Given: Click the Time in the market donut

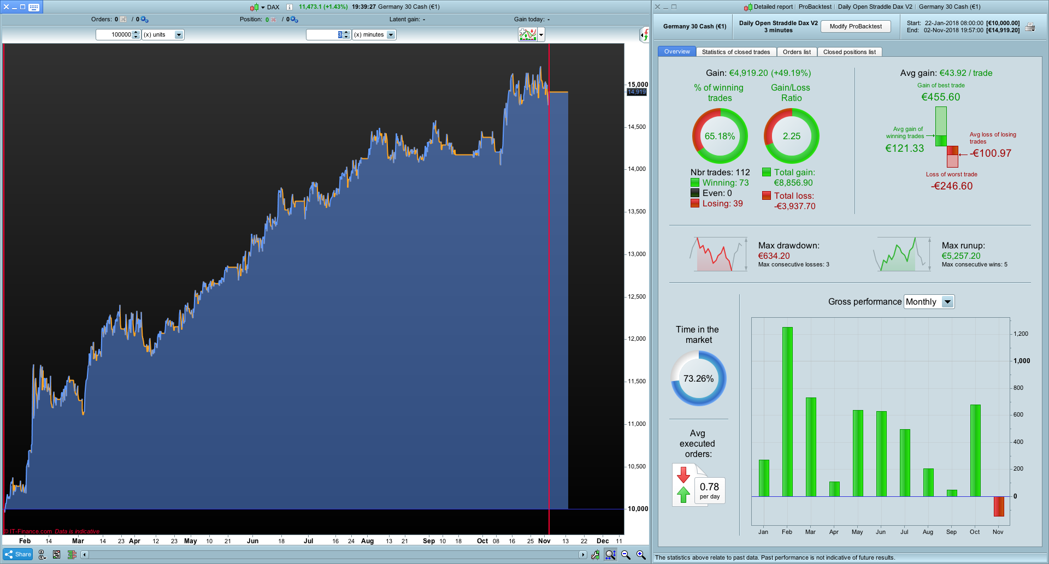Looking at the screenshot, I should (699, 378).
